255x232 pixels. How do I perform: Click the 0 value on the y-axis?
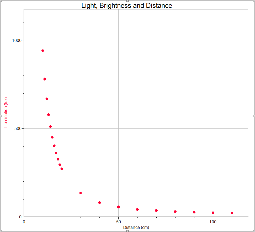(20, 217)
